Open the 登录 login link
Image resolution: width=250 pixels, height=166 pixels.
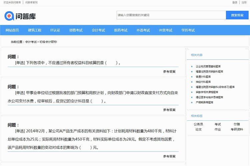[235, 2]
